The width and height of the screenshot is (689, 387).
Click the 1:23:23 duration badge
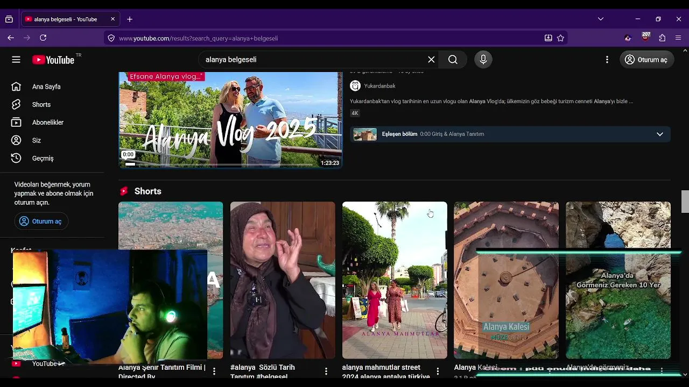click(329, 163)
